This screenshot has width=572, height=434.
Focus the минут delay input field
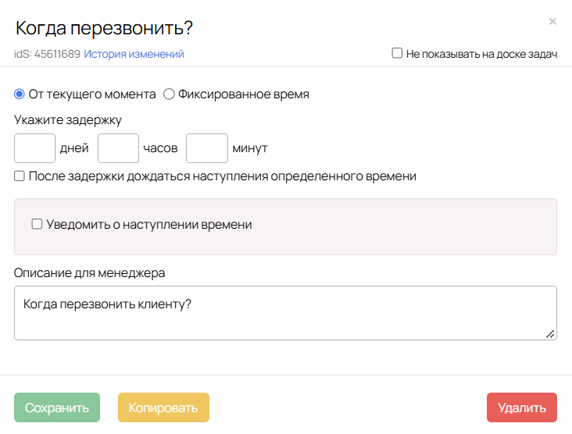point(207,148)
